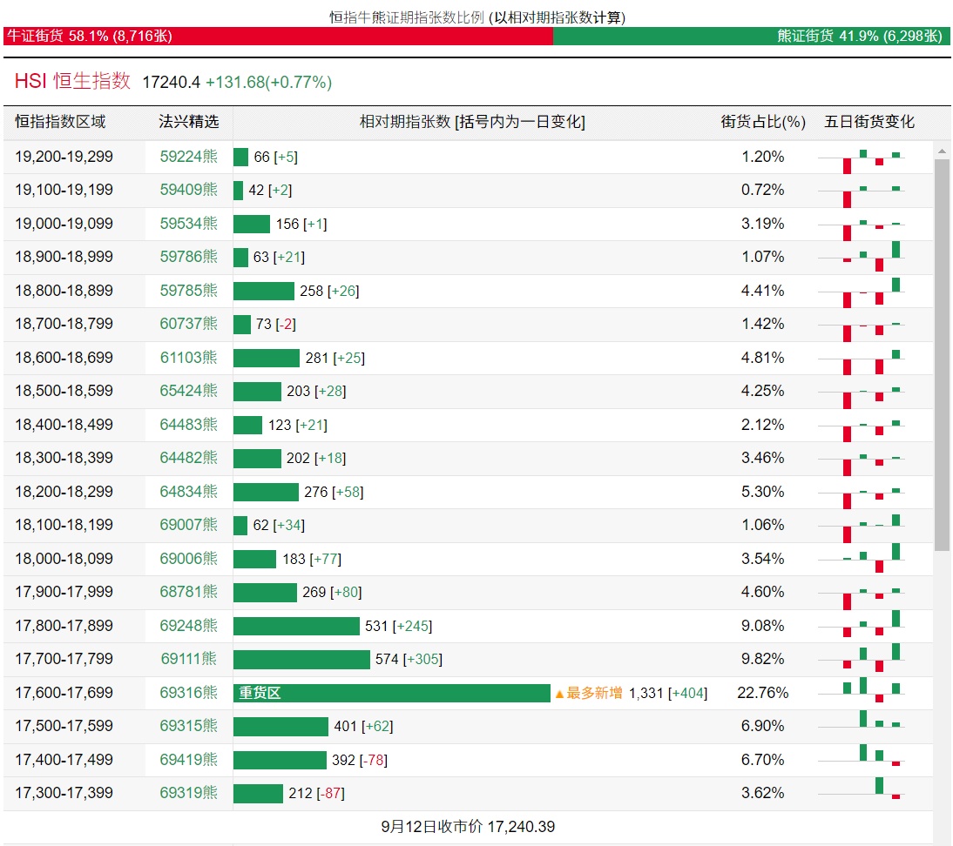Open the 61103熊 certificate link

[x=188, y=358]
